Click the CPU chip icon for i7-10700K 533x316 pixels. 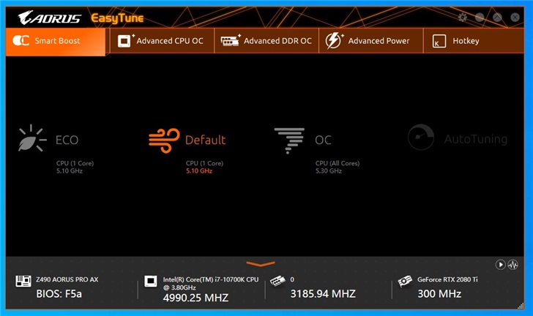point(151,282)
